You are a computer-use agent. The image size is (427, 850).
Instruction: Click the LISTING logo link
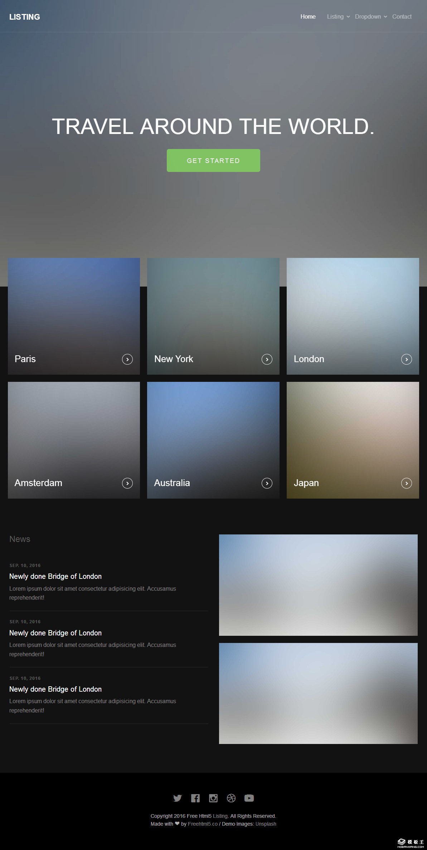click(x=25, y=17)
